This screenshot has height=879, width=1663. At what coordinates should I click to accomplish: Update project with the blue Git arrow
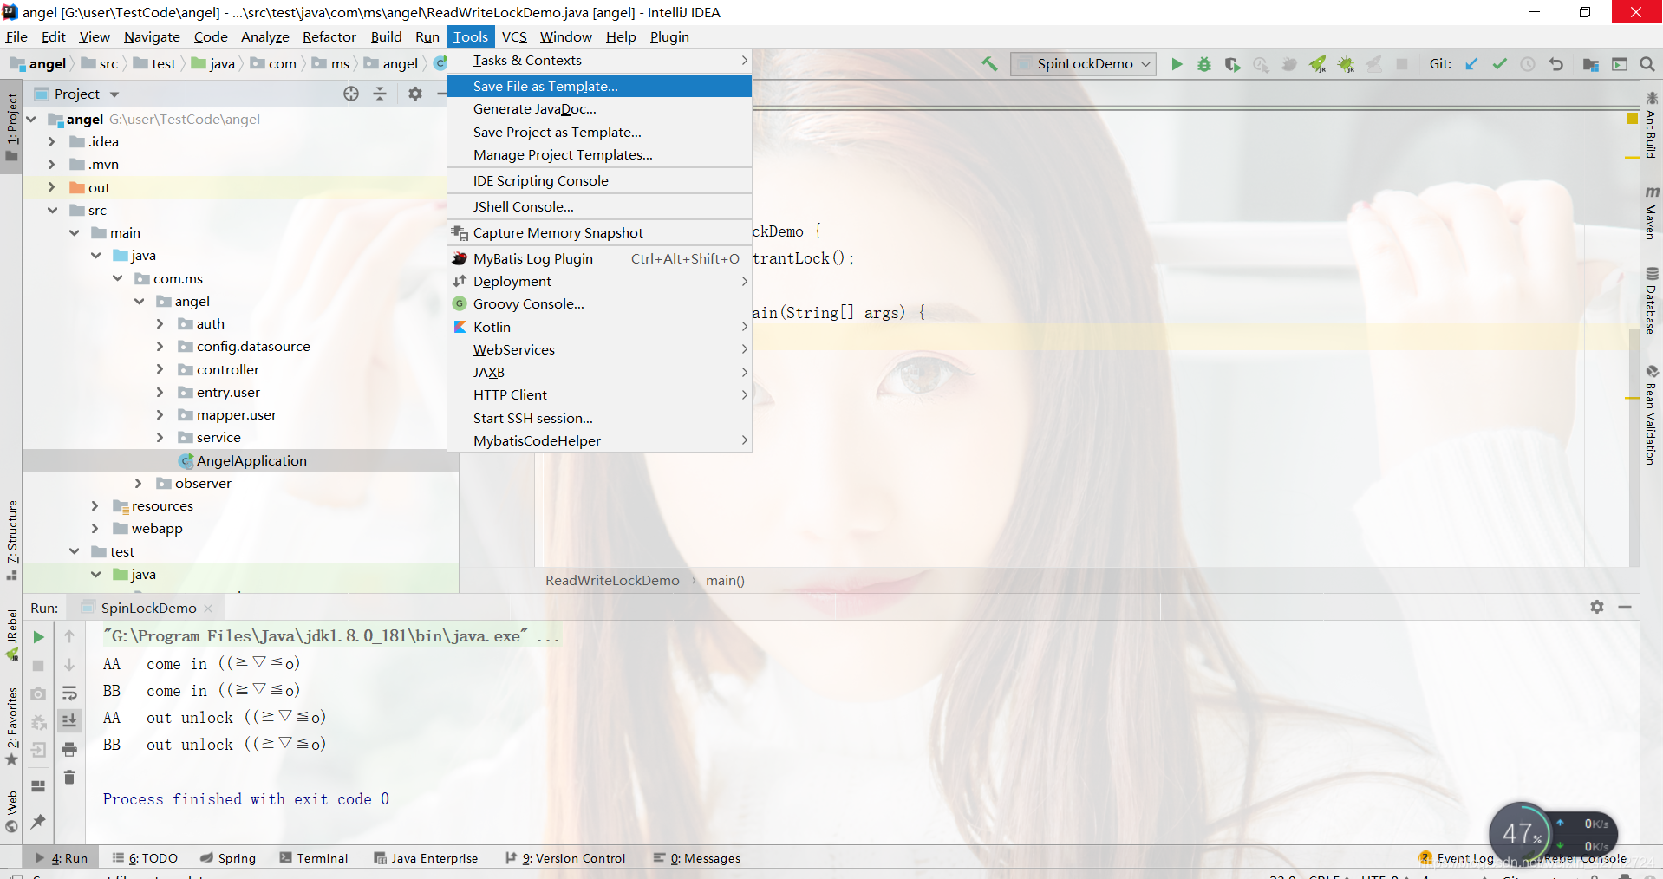pos(1471,64)
